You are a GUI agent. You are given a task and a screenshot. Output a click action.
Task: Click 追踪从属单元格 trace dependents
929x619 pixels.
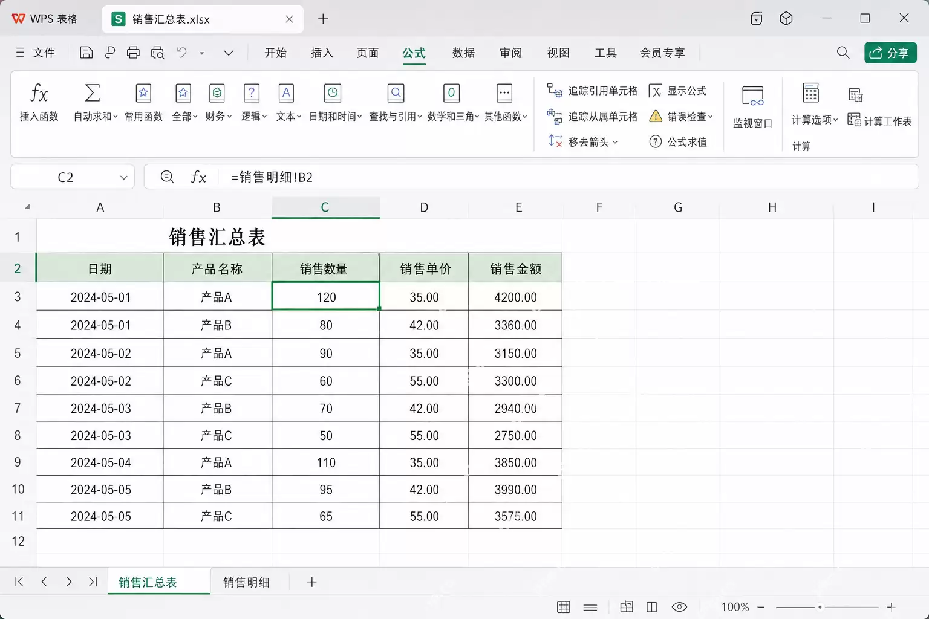point(592,116)
